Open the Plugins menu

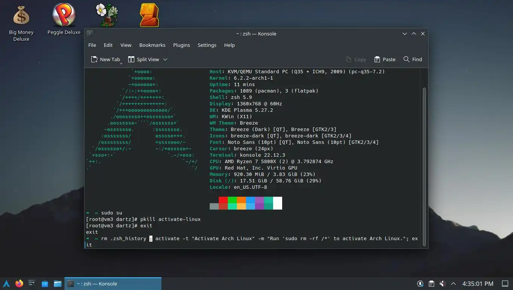pyautogui.click(x=181, y=45)
